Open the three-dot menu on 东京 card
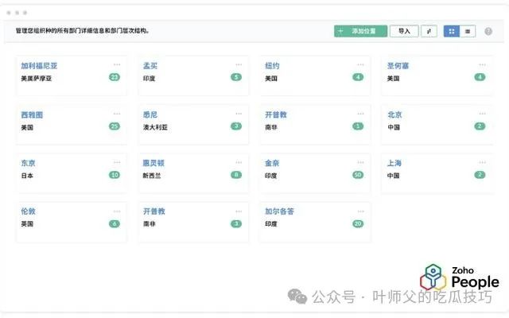This screenshot has height=318, width=509. [117, 162]
